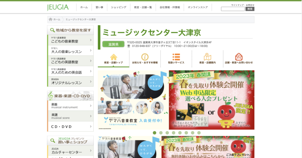
Task: Click the telephone icon beside 0120-948-937
Action: (x=129, y=46)
